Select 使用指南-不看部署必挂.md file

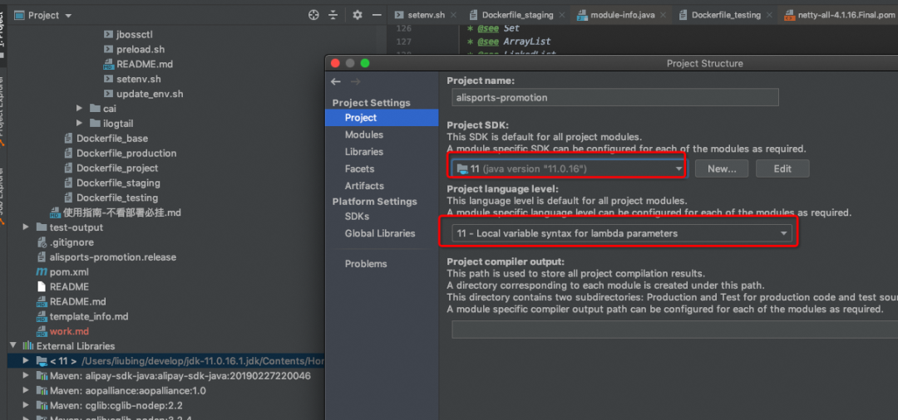pos(122,212)
